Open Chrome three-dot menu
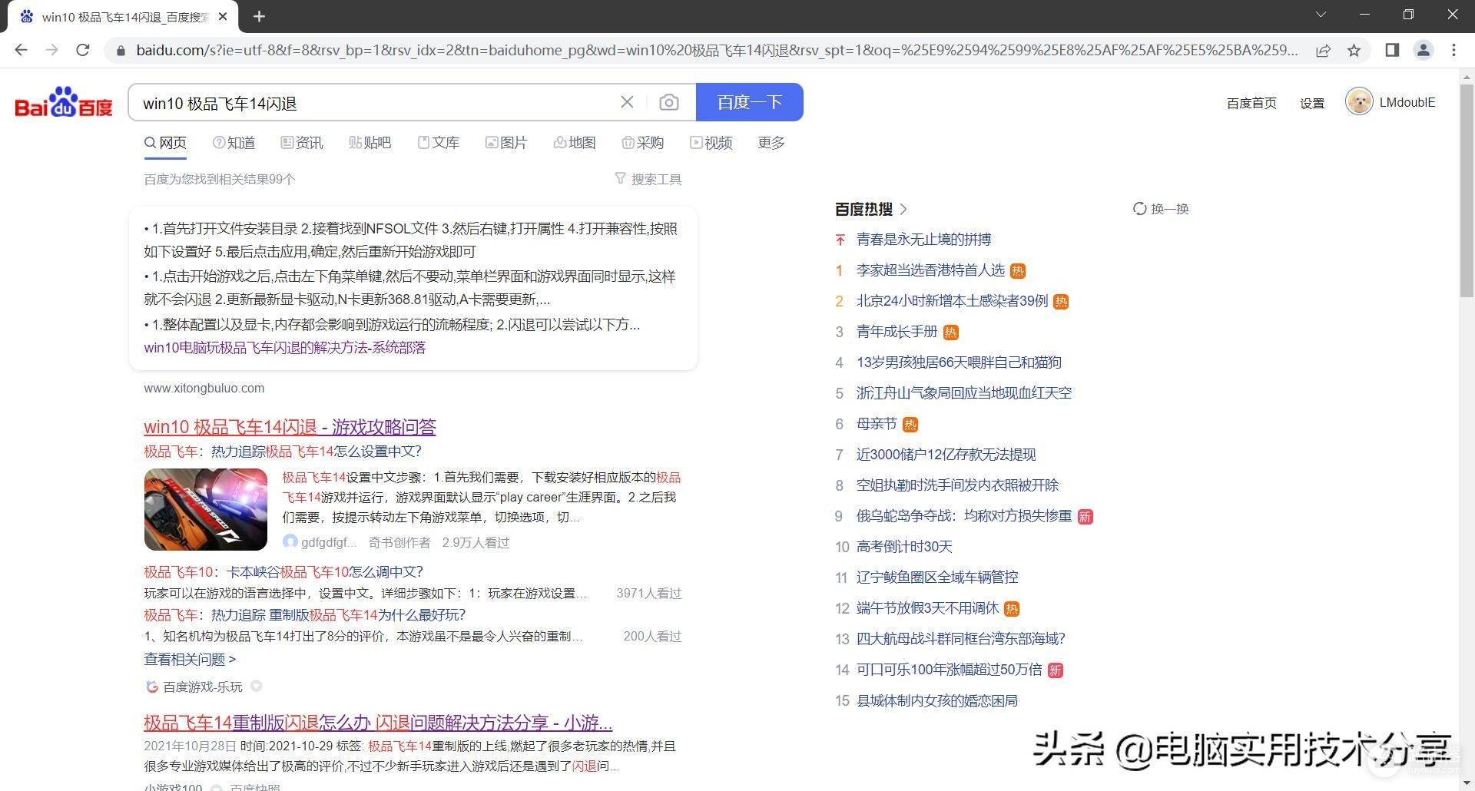This screenshot has width=1475, height=791. (1453, 51)
